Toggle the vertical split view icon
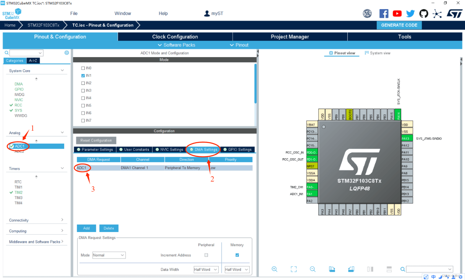Viewport: 465px width, 280px height. [370, 269]
